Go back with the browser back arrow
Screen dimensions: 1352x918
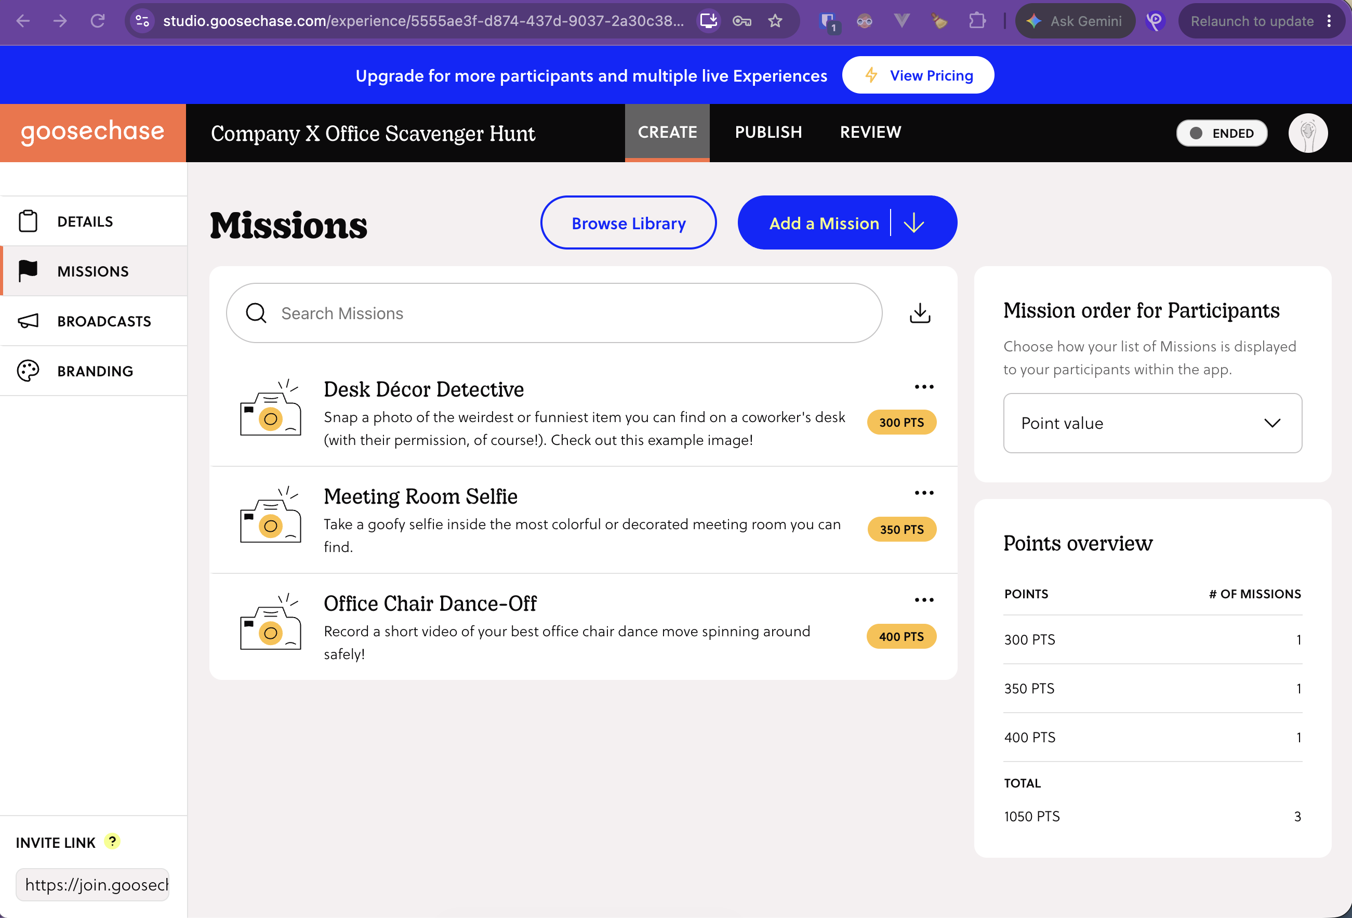click(23, 21)
